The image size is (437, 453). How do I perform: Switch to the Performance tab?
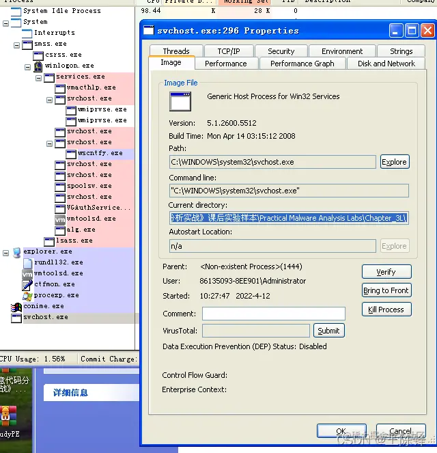(x=226, y=64)
